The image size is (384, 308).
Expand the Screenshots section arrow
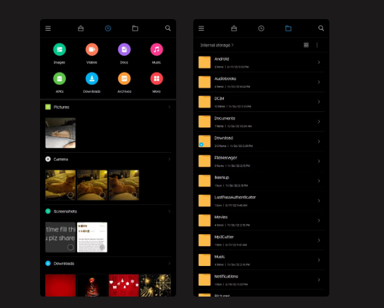pyautogui.click(x=169, y=211)
